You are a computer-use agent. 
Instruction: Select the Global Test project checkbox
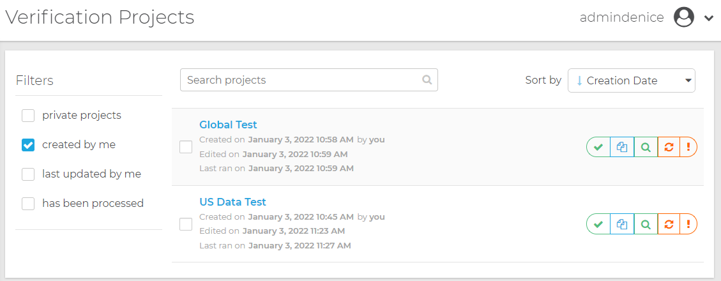[x=186, y=147]
